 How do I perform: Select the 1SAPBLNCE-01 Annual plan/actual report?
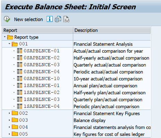click(x=42, y=86)
